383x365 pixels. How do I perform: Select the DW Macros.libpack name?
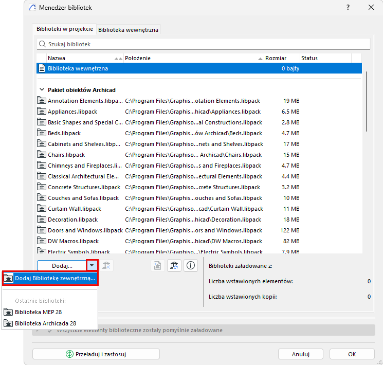(74, 241)
